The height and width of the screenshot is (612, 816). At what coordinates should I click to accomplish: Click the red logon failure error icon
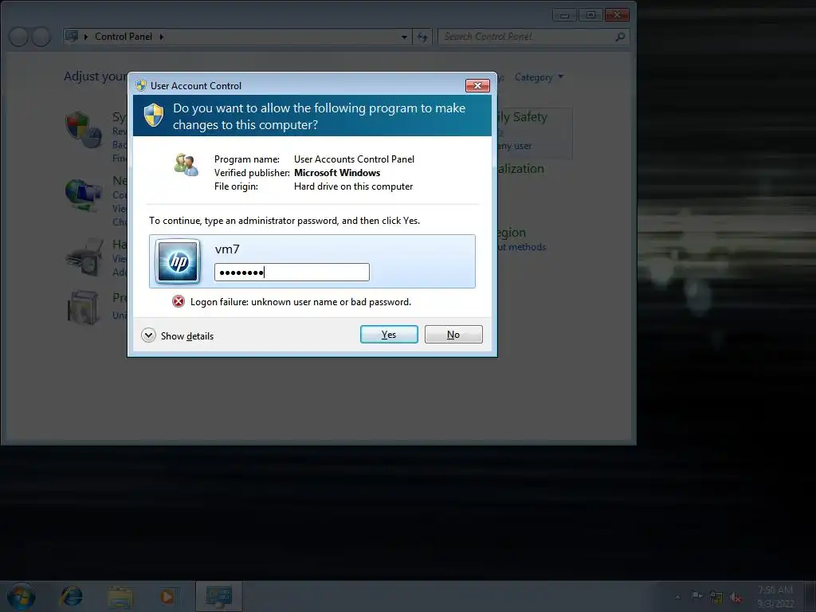tap(178, 301)
